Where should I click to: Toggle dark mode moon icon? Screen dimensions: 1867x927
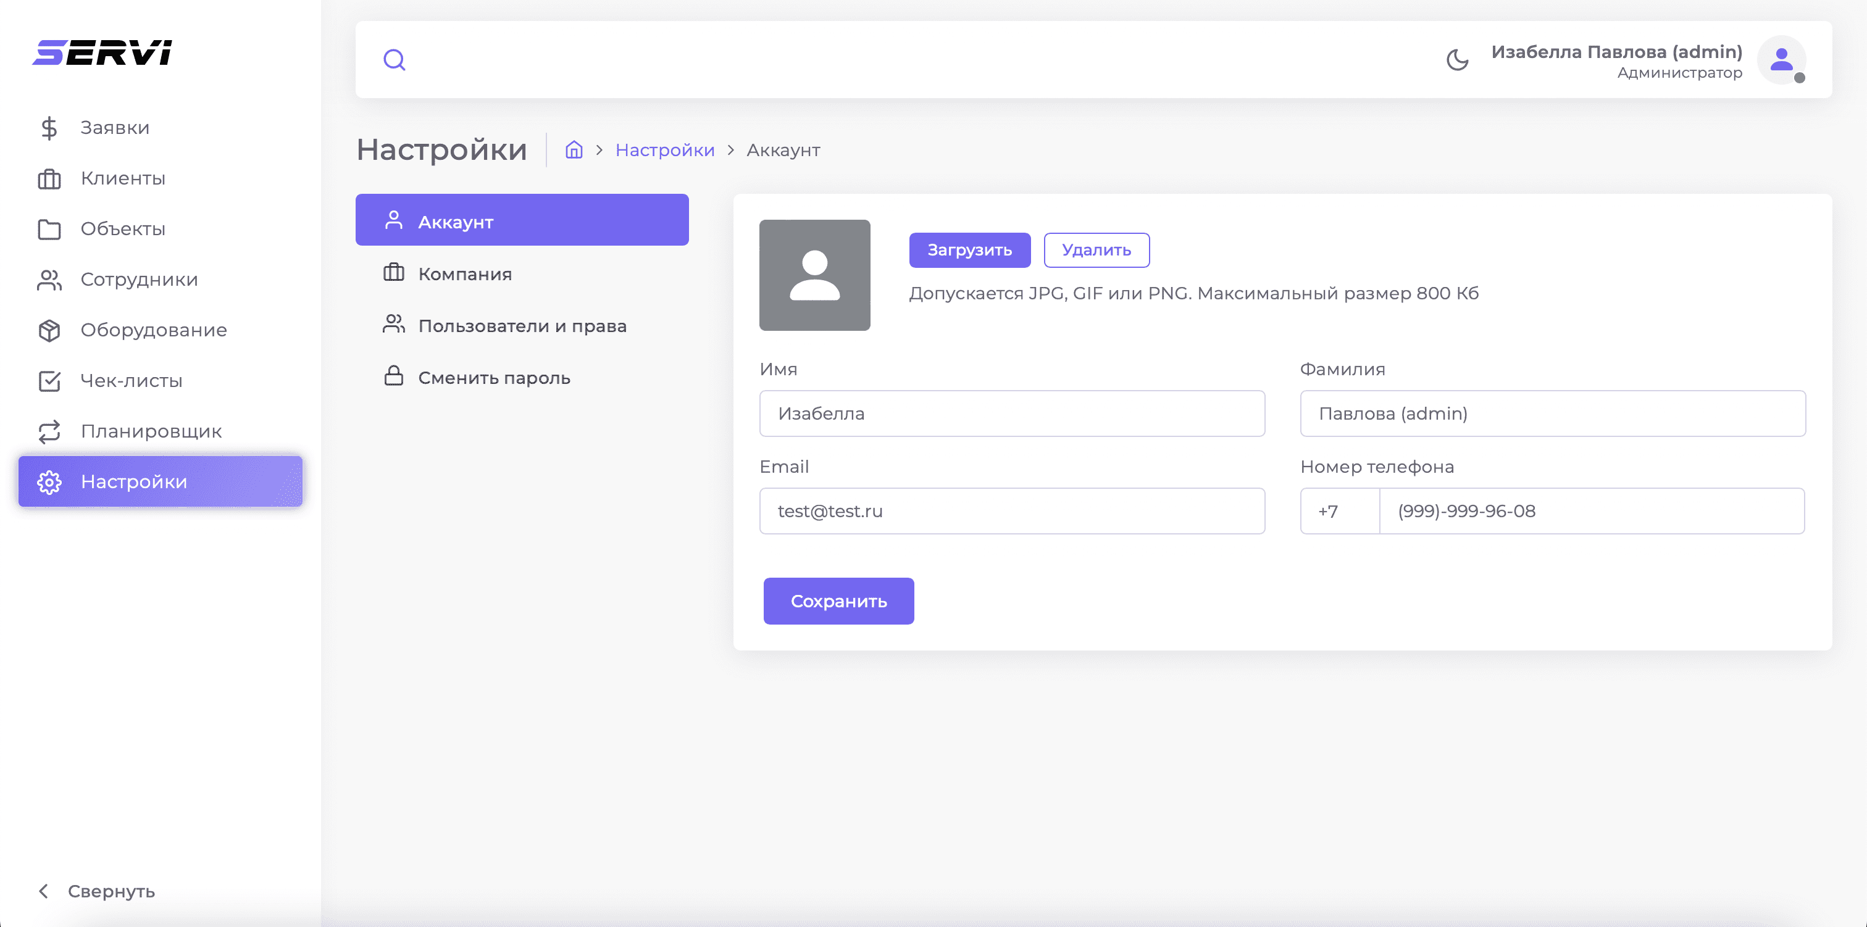point(1457,59)
